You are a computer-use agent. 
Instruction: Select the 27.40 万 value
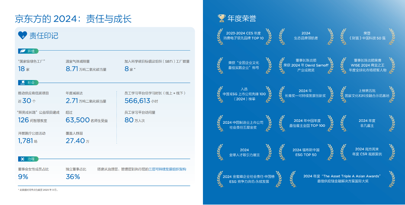tap(77, 141)
